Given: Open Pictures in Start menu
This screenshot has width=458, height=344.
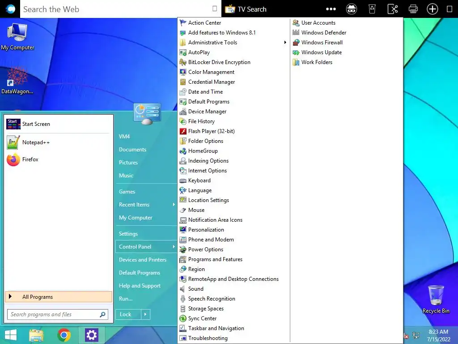Looking at the screenshot, I should 128,162.
